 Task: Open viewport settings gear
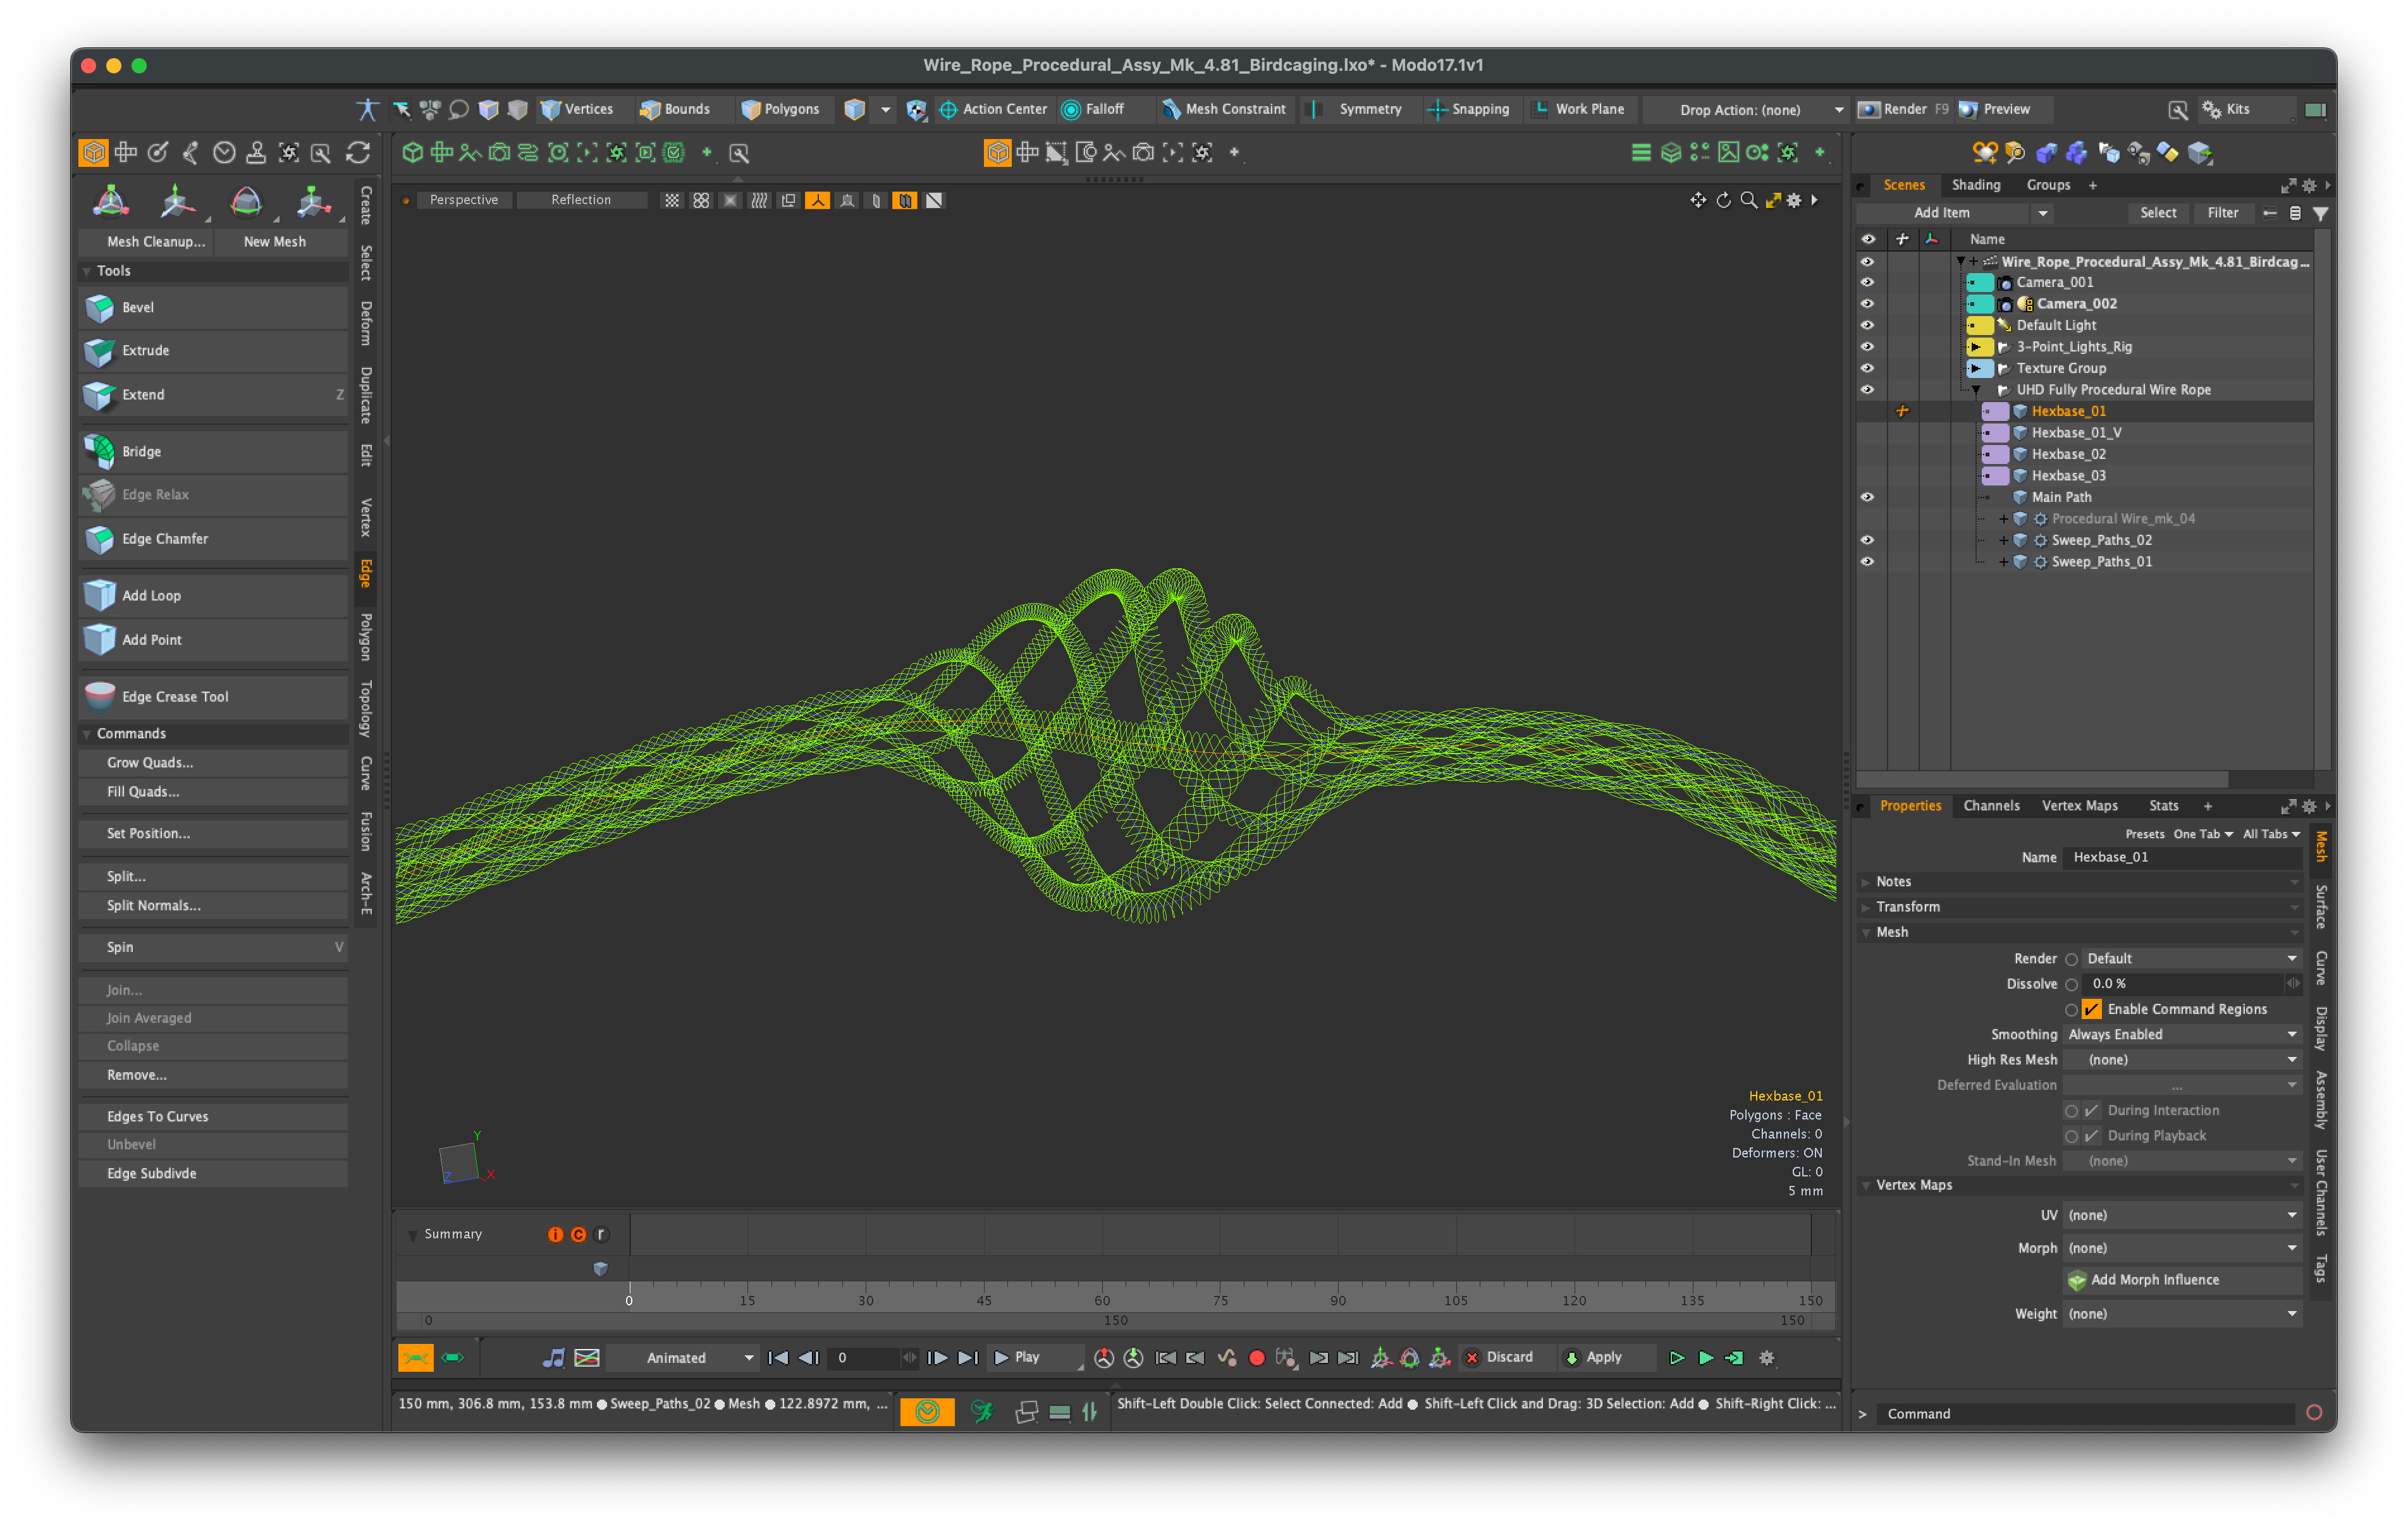tap(1794, 200)
